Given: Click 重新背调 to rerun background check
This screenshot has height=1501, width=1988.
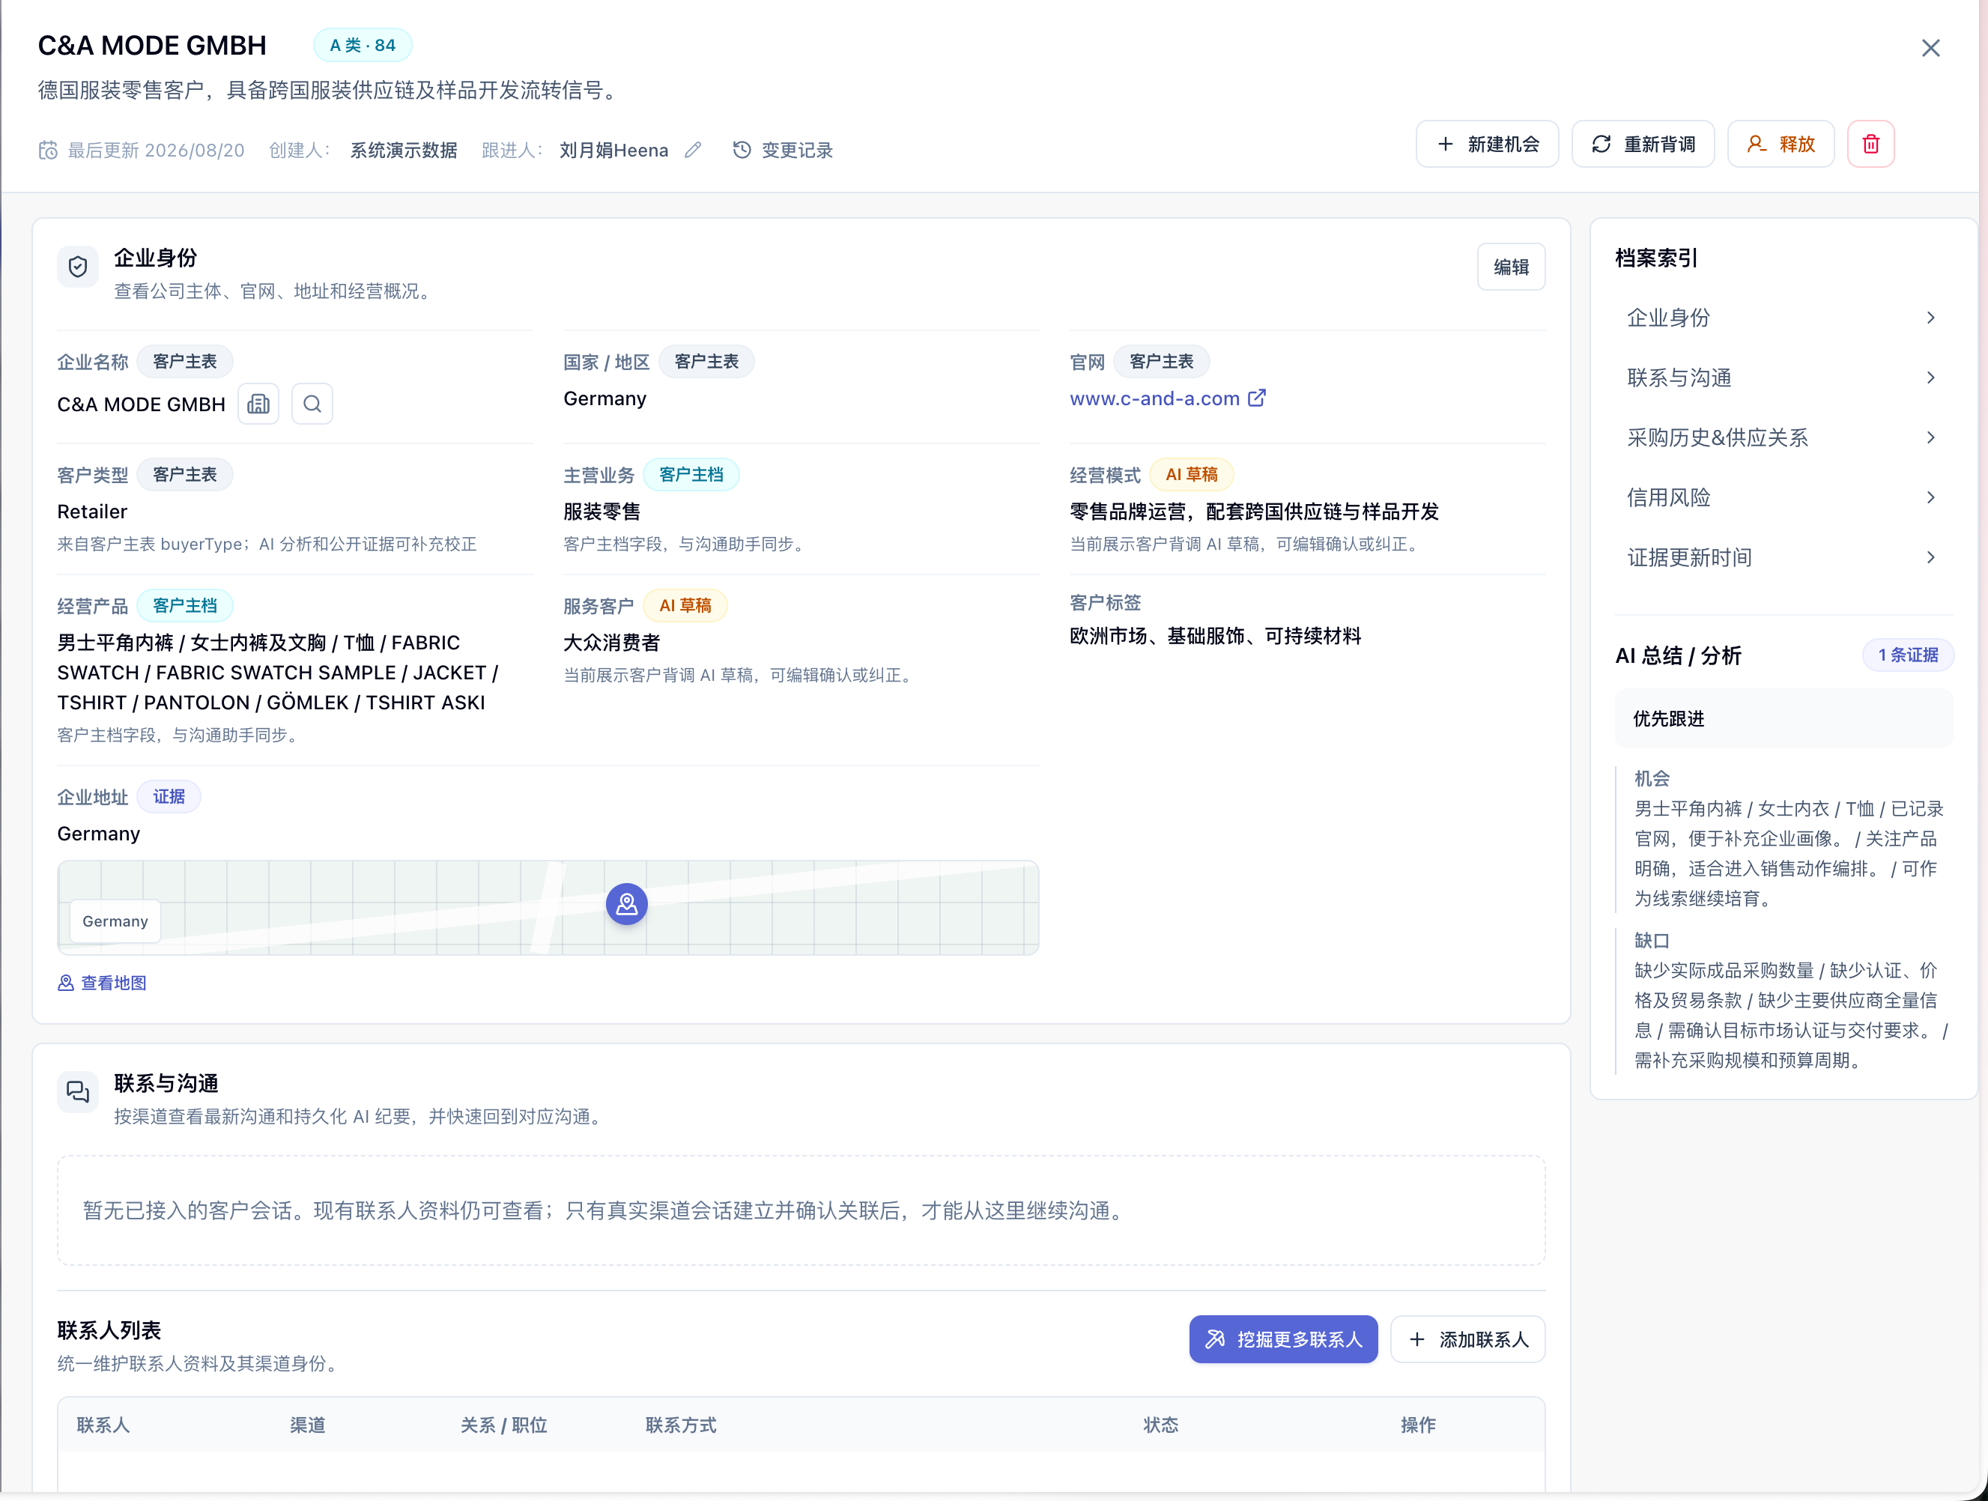Looking at the screenshot, I should coord(1642,144).
